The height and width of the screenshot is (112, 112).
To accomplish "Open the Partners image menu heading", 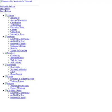I will tap(10, 83).
